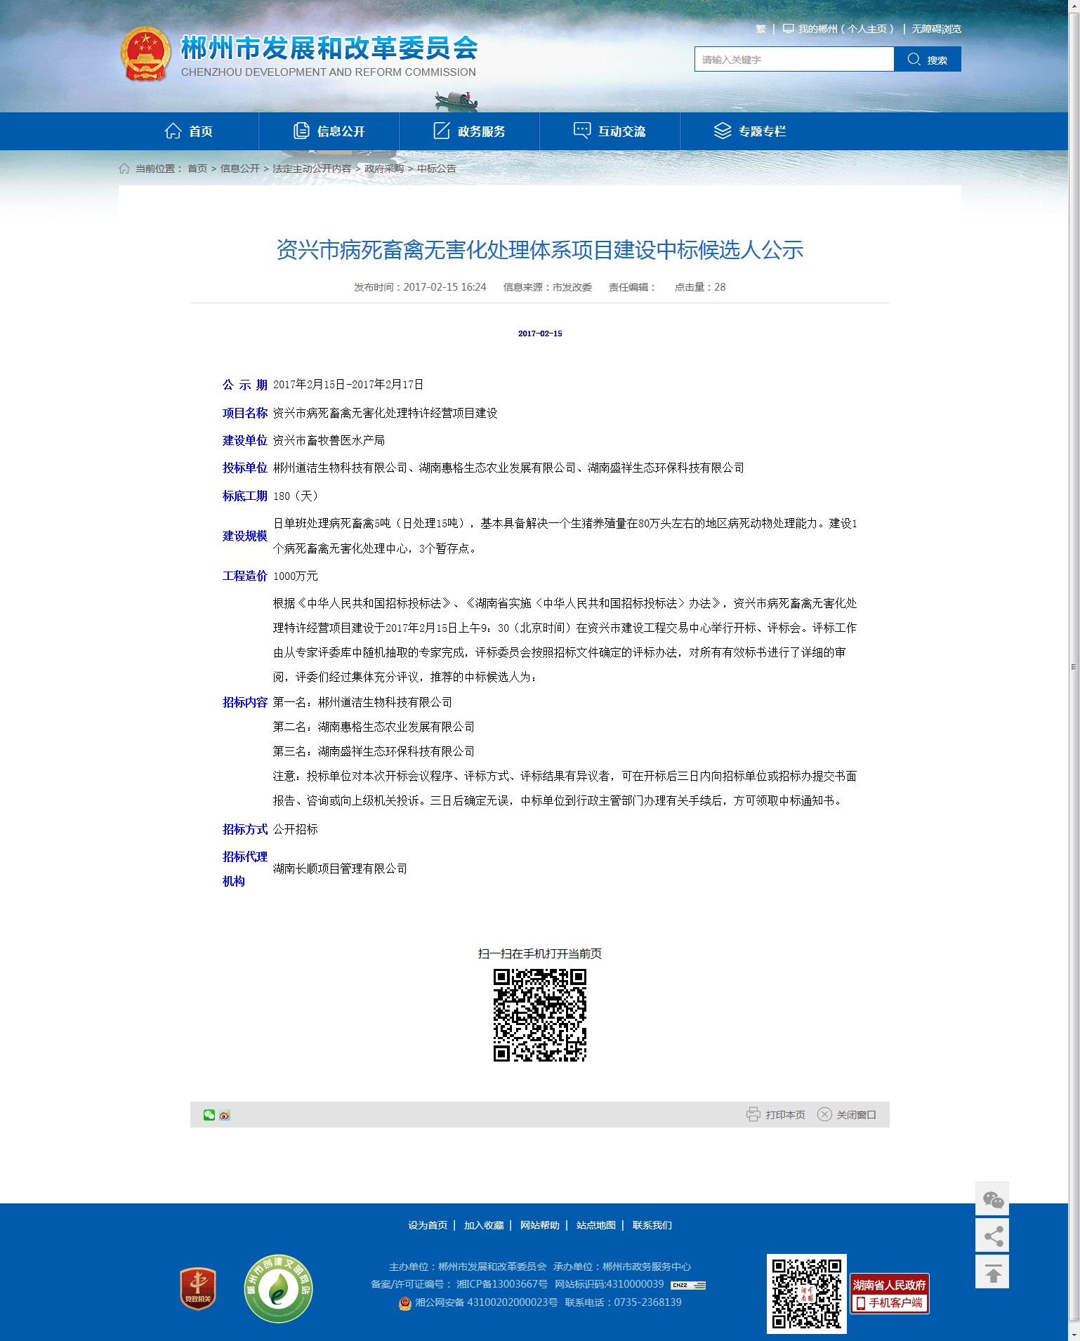
Task: Open the 政务服务 navigation menu
Action: [469, 131]
